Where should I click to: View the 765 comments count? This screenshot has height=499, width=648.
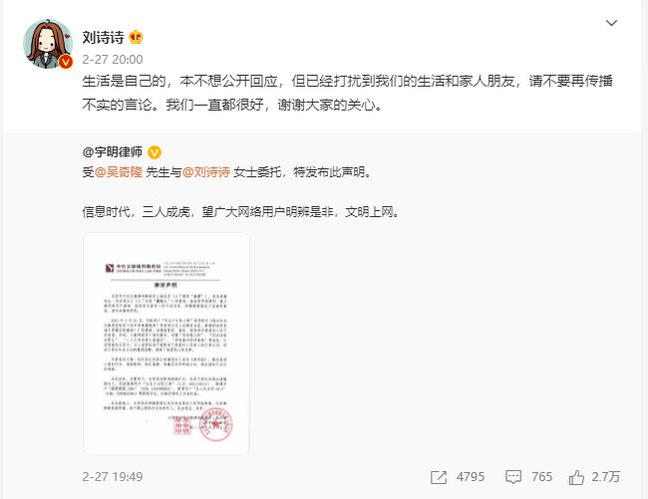[541, 477]
